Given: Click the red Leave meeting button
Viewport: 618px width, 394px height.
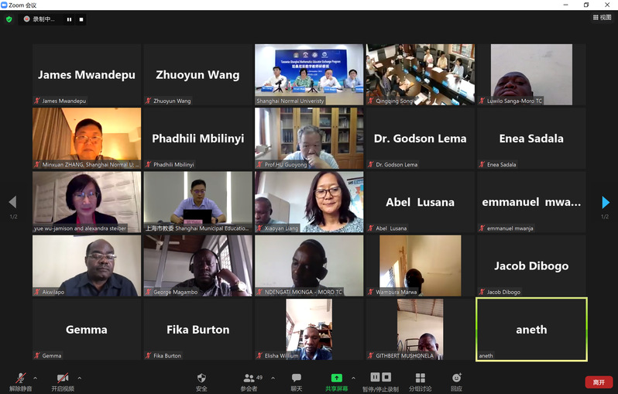Looking at the screenshot, I should [x=599, y=382].
